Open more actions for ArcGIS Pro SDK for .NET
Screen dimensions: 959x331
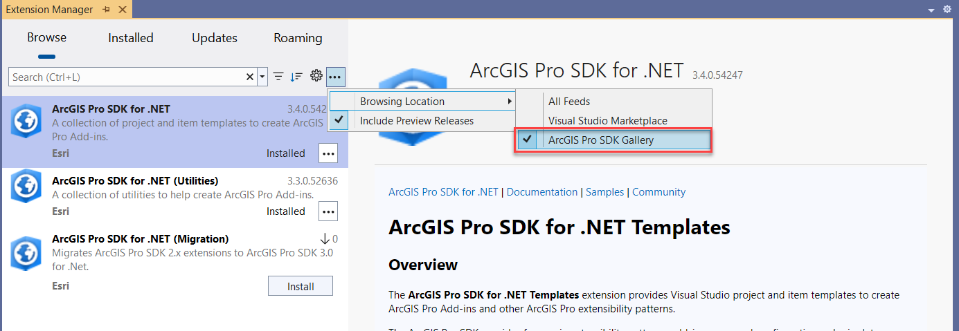(x=328, y=153)
